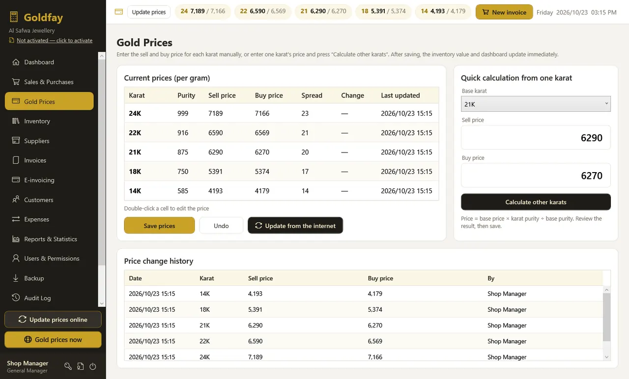Viewport: 629px width, 379px height.
Task: Click the history row sell price 5,391
Action: pos(256,309)
